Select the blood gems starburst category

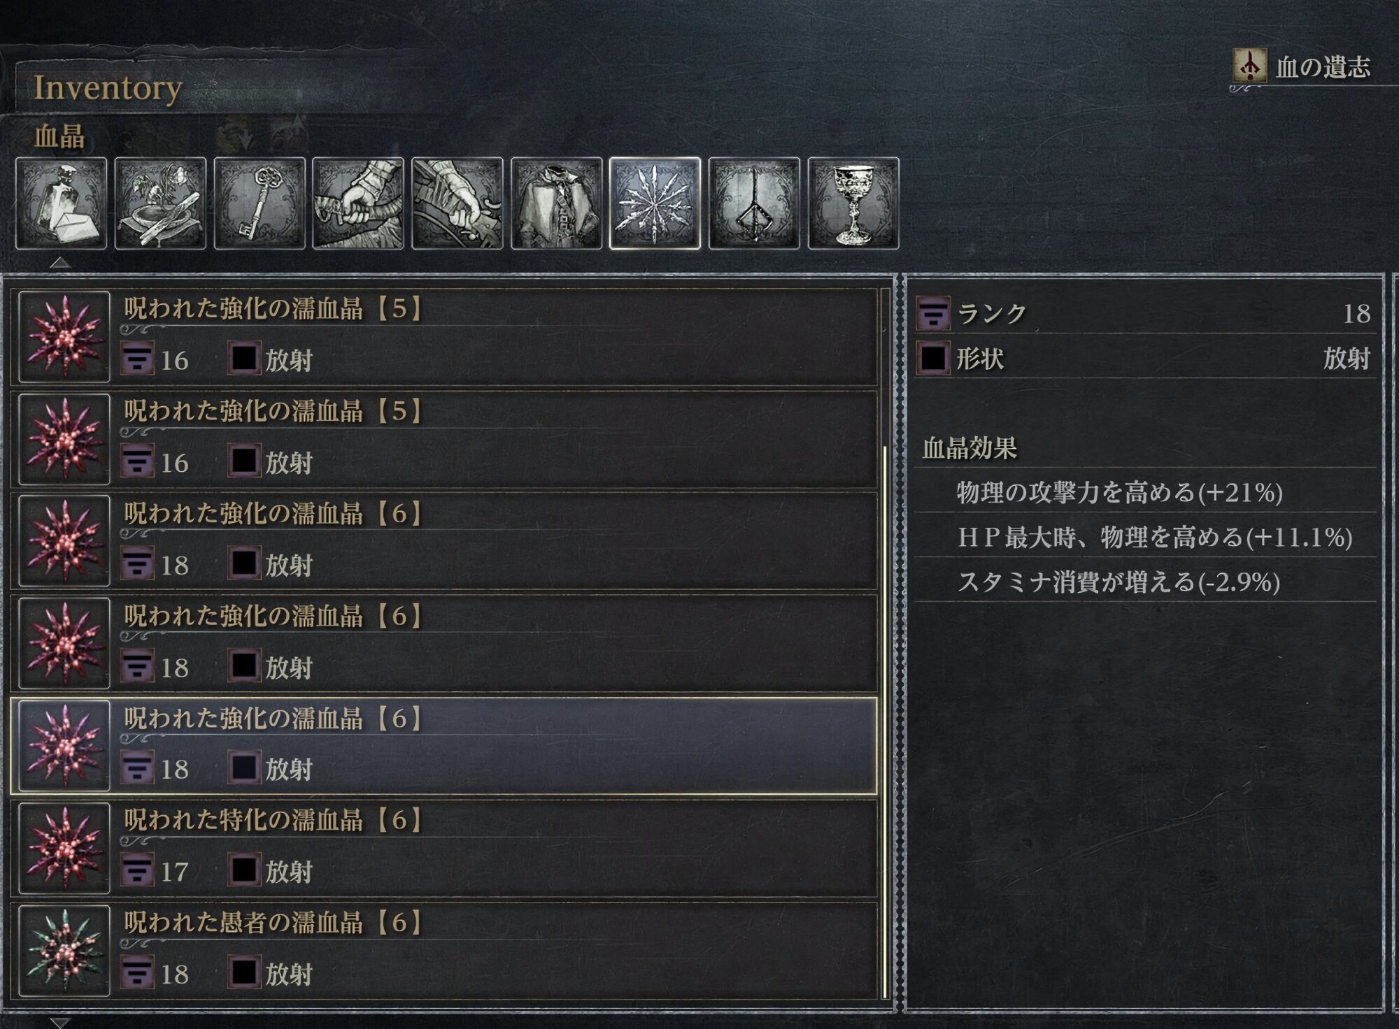[655, 203]
